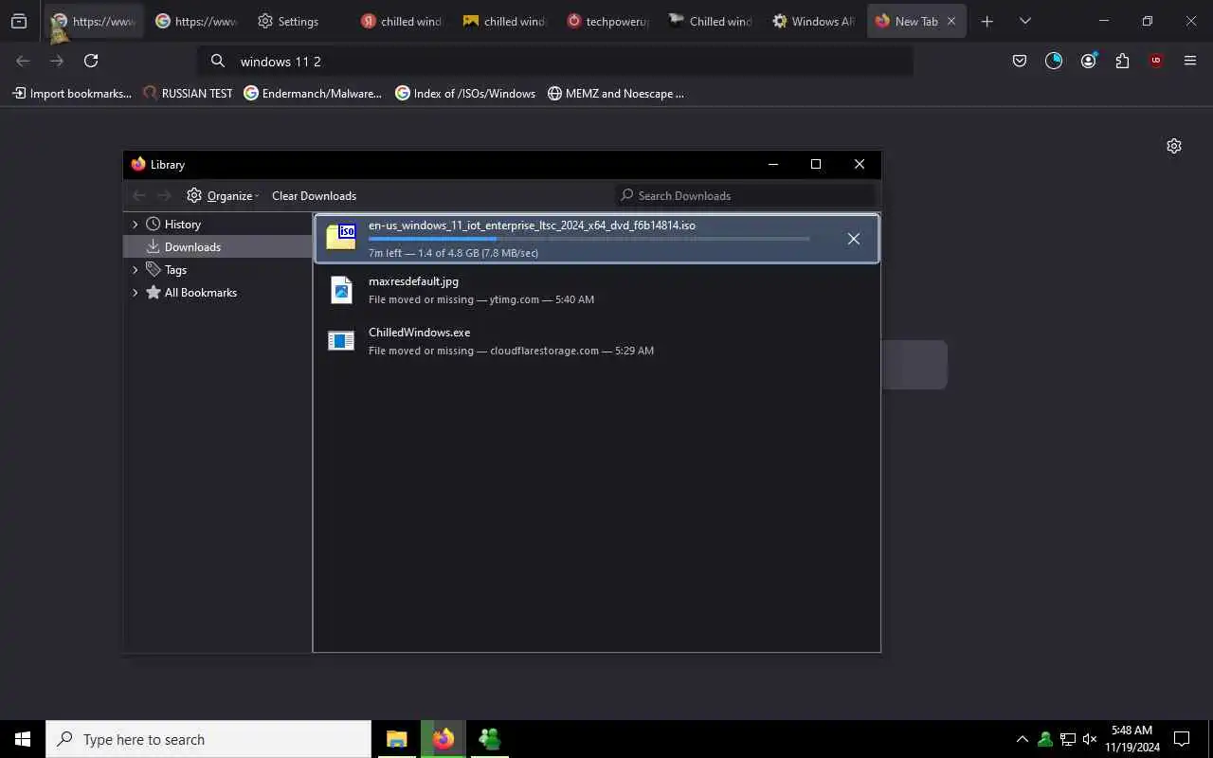Click the Library forward arrow
This screenshot has height=758, width=1213.
[x=164, y=195]
